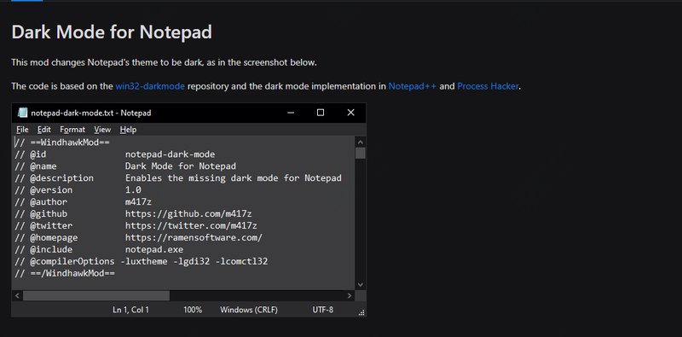Follow the win32-darkmode repository link

[x=150, y=86]
